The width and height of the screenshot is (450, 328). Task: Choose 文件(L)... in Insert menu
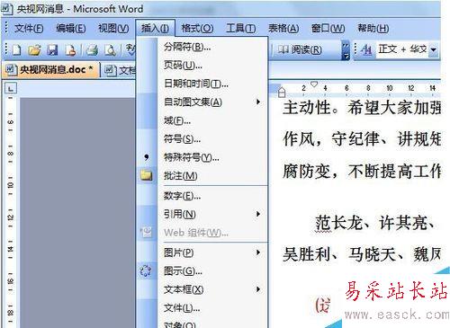click(202, 307)
